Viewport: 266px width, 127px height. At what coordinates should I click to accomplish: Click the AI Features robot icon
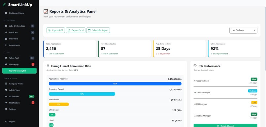tap(6, 96)
